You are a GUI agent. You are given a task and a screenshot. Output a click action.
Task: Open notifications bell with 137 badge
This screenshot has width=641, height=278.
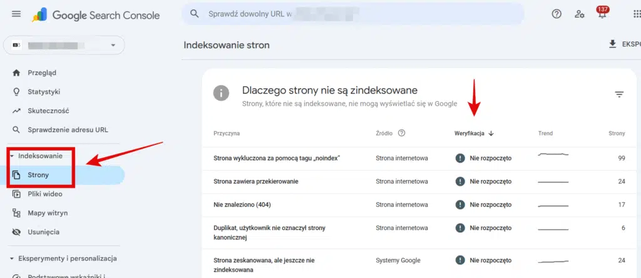602,12
